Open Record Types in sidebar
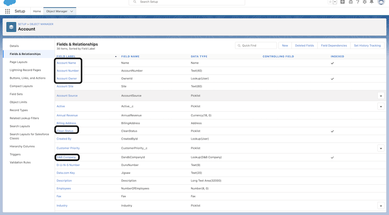The height and width of the screenshot is (215, 389). [19, 110]
